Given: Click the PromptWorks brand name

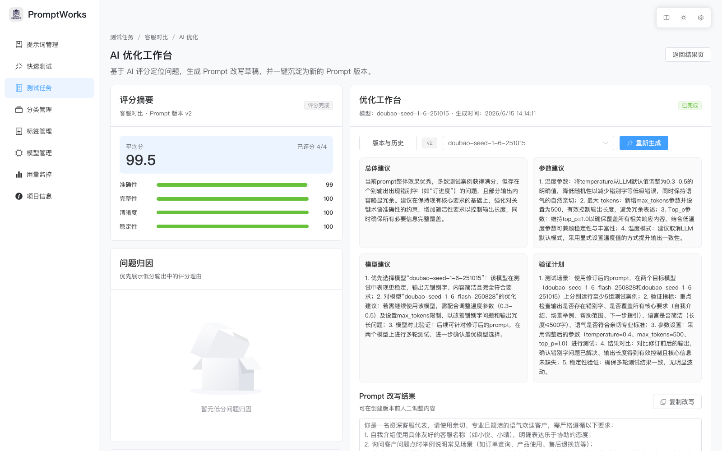Looking at the screenshot, I should pyautogui.click(x=57, y=14).
